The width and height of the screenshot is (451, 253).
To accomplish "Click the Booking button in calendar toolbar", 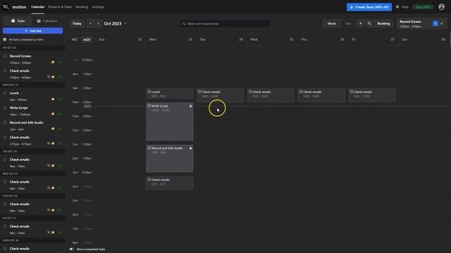I will [383, 23].
